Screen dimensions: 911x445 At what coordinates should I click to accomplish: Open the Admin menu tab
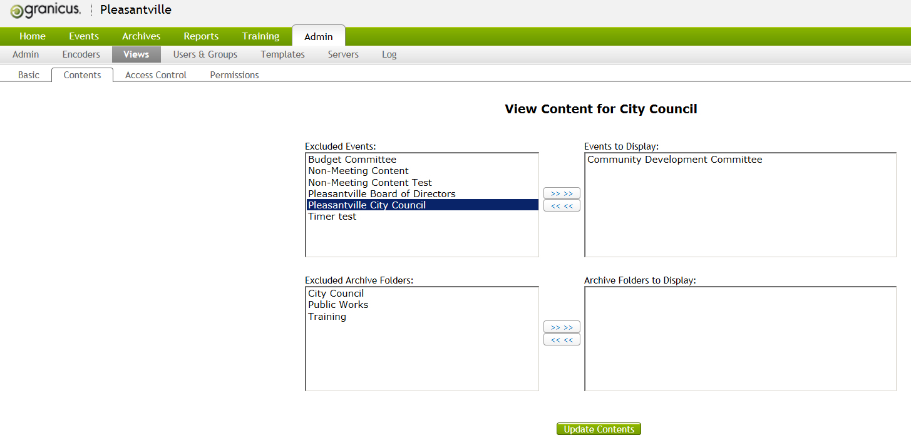click(x=318, y=36)
